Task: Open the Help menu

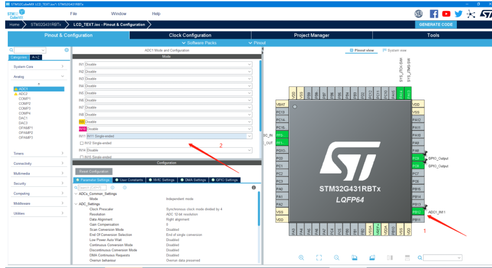Action: [x=156, y=14]
